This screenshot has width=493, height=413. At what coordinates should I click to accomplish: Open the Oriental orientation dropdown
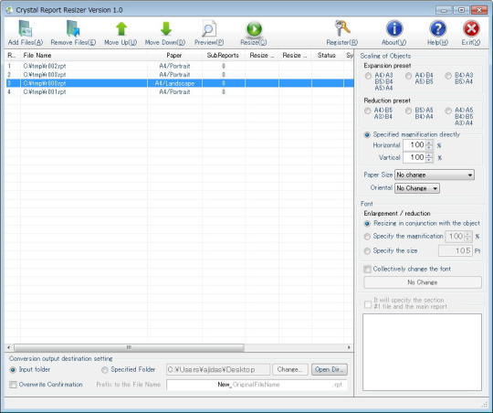417,188
